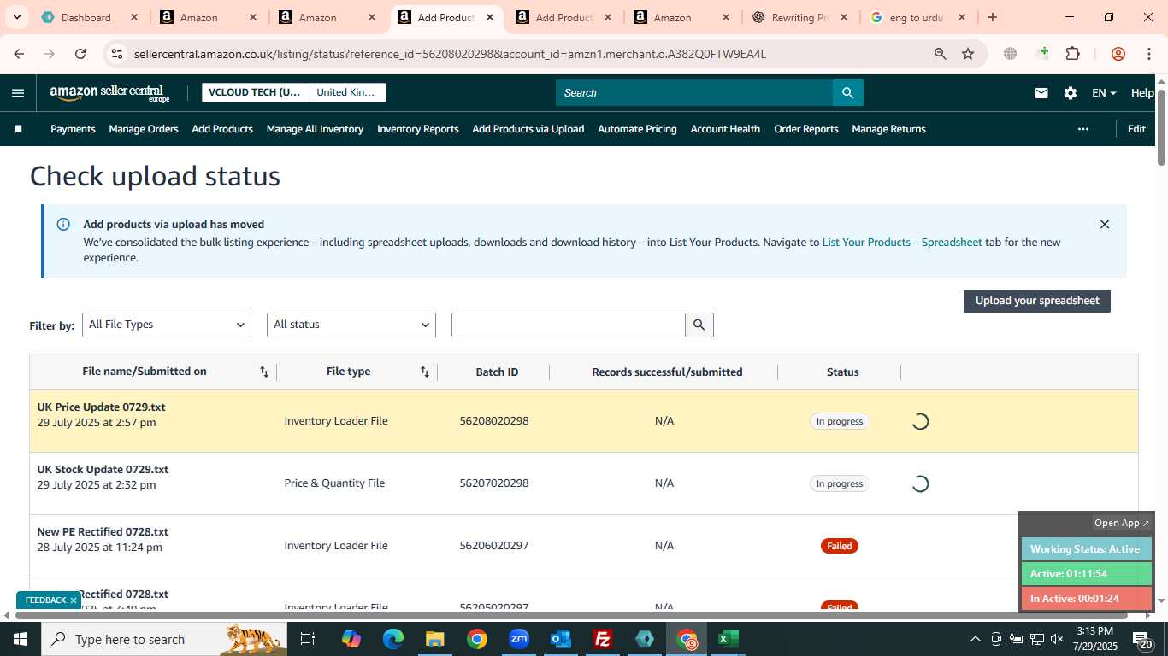This screenshot has width=1168, height=656.
Task: Open the three-dot more menu in nav bar
Action: [1082, 129]
